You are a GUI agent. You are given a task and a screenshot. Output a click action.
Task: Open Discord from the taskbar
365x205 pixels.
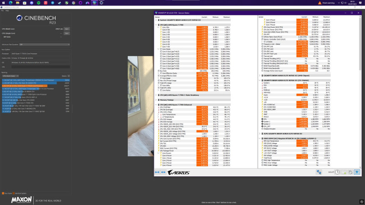tap(31, 3)
